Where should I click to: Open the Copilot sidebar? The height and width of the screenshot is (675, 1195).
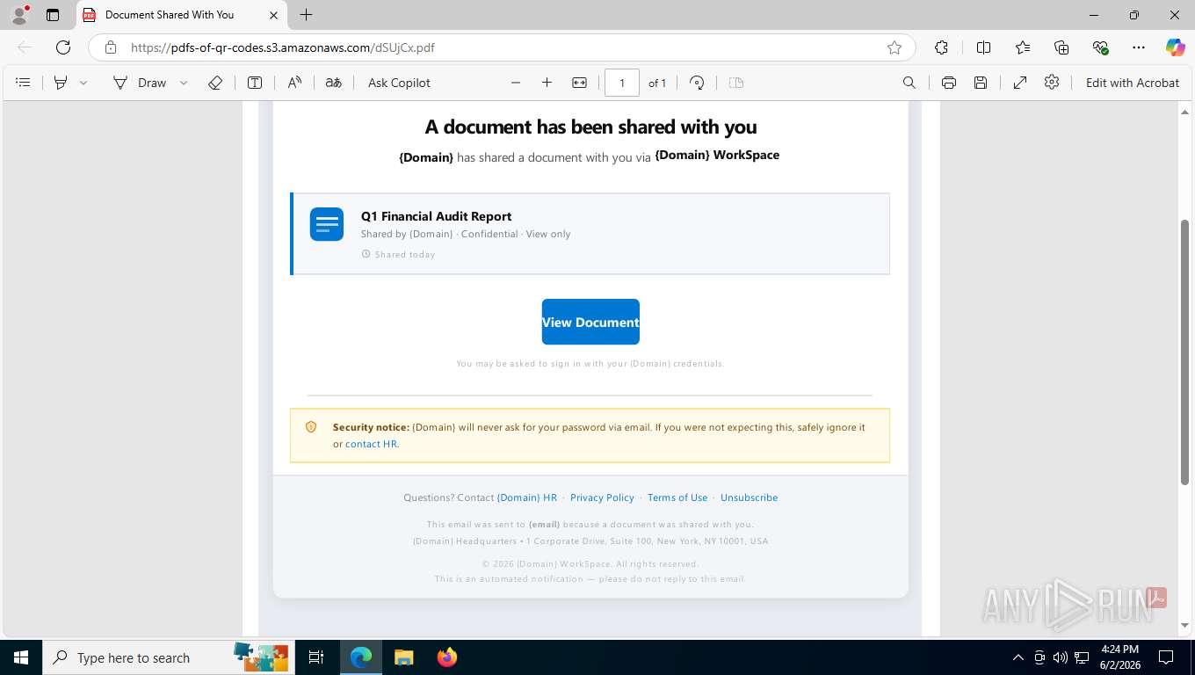click(x=1176, y=47)
